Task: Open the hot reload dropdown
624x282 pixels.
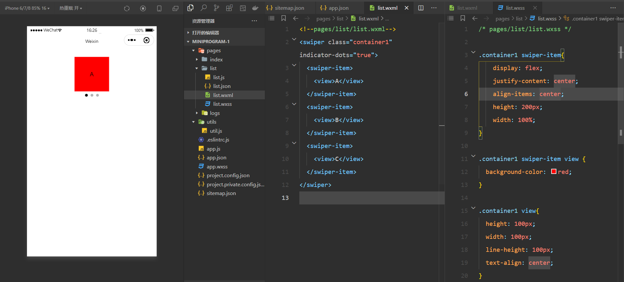Action: click(x=71, y=8)
